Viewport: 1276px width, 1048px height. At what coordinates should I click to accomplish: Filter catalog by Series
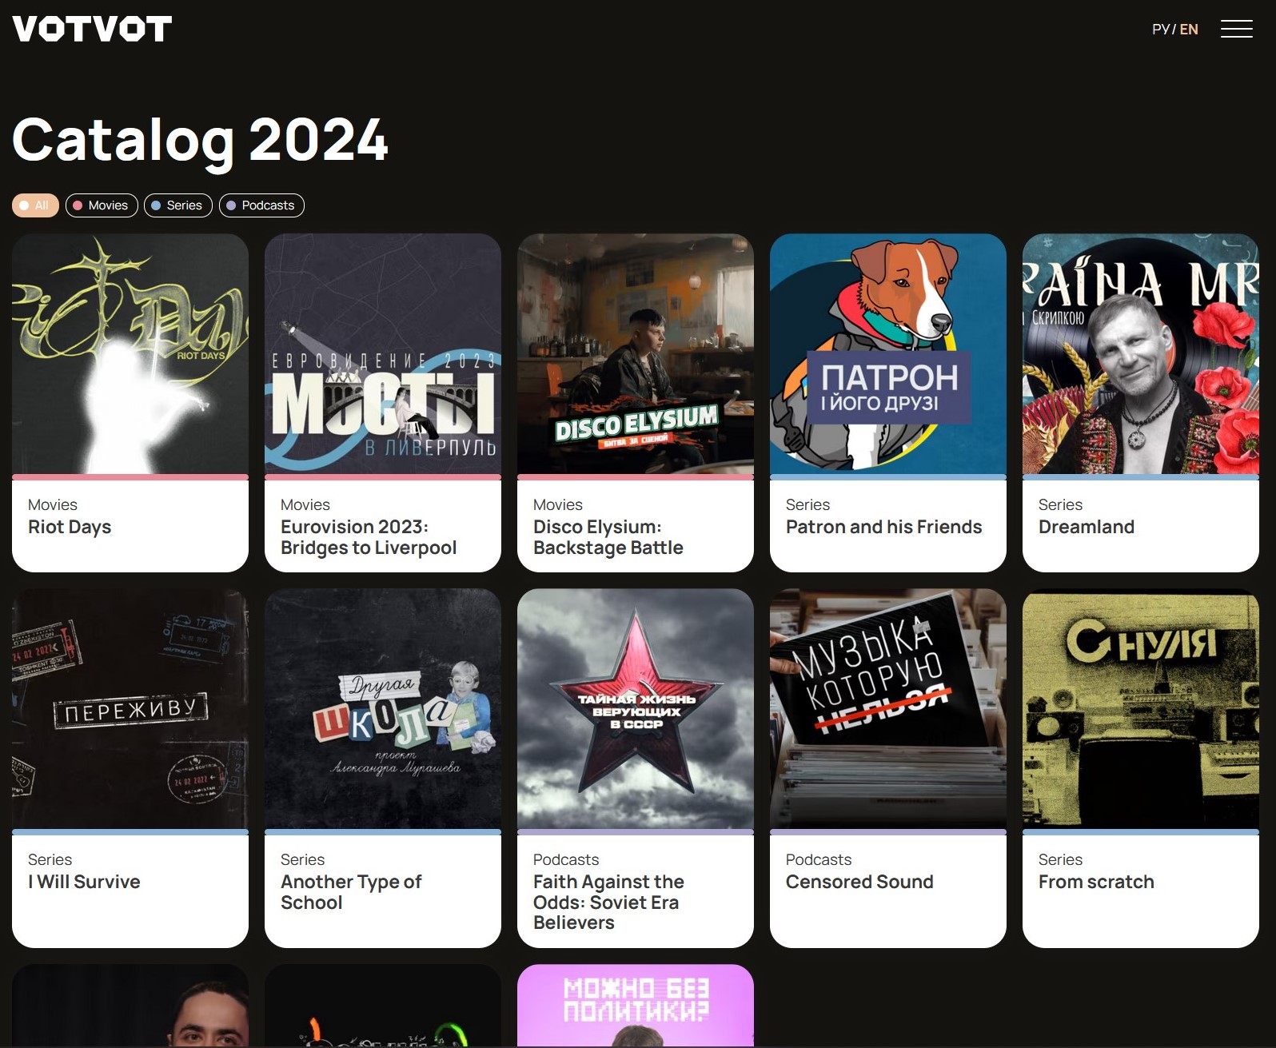[177, 205]
